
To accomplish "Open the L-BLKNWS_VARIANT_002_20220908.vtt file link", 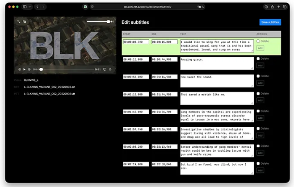I will (x=50, y=94).
